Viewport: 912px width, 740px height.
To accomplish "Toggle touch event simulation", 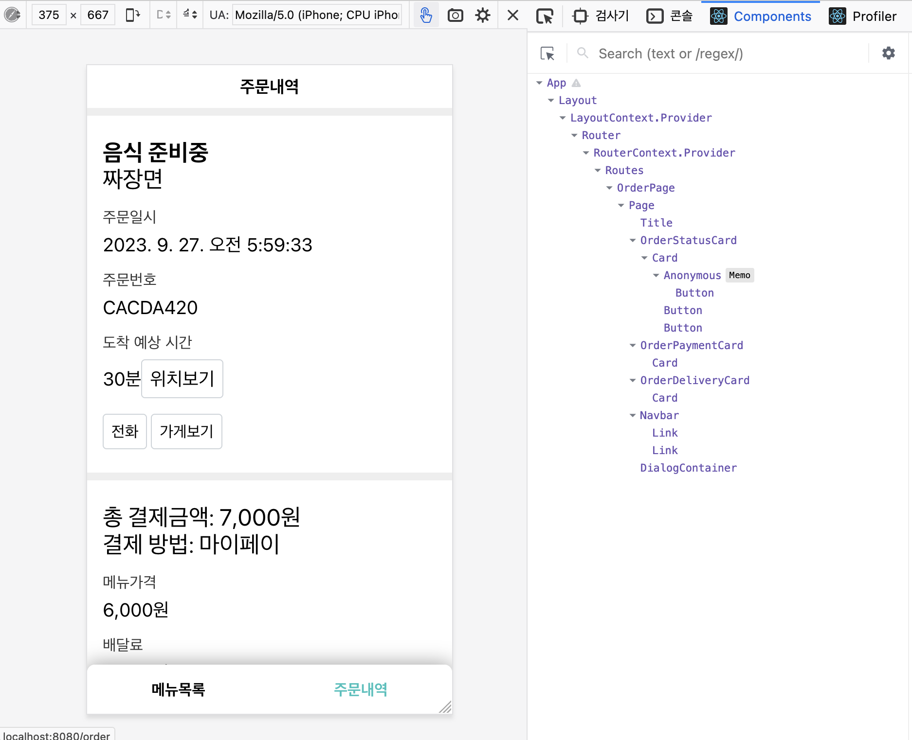I will click(x=426, y=15).
